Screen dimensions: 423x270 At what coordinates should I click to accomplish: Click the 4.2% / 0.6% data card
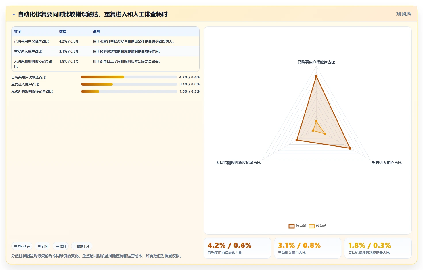(238, 248)
